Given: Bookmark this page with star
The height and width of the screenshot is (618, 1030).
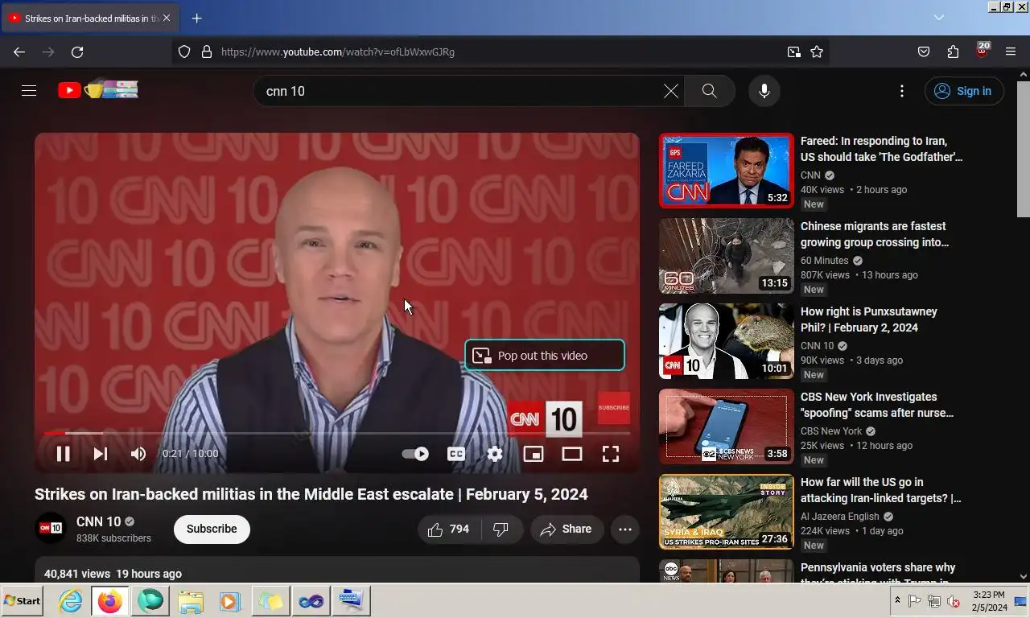Looking at the screenshot, I should coord(817,51).
